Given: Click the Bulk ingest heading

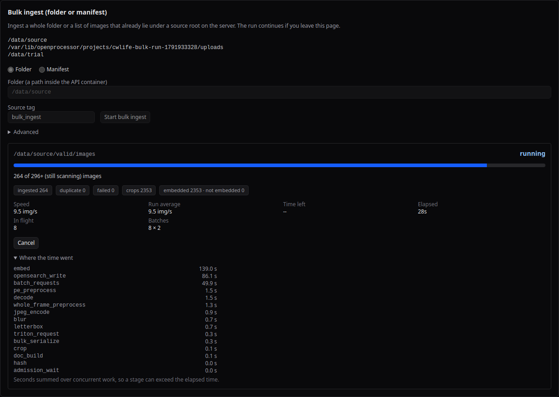Looking at the screenshot, I should point(58,12).
